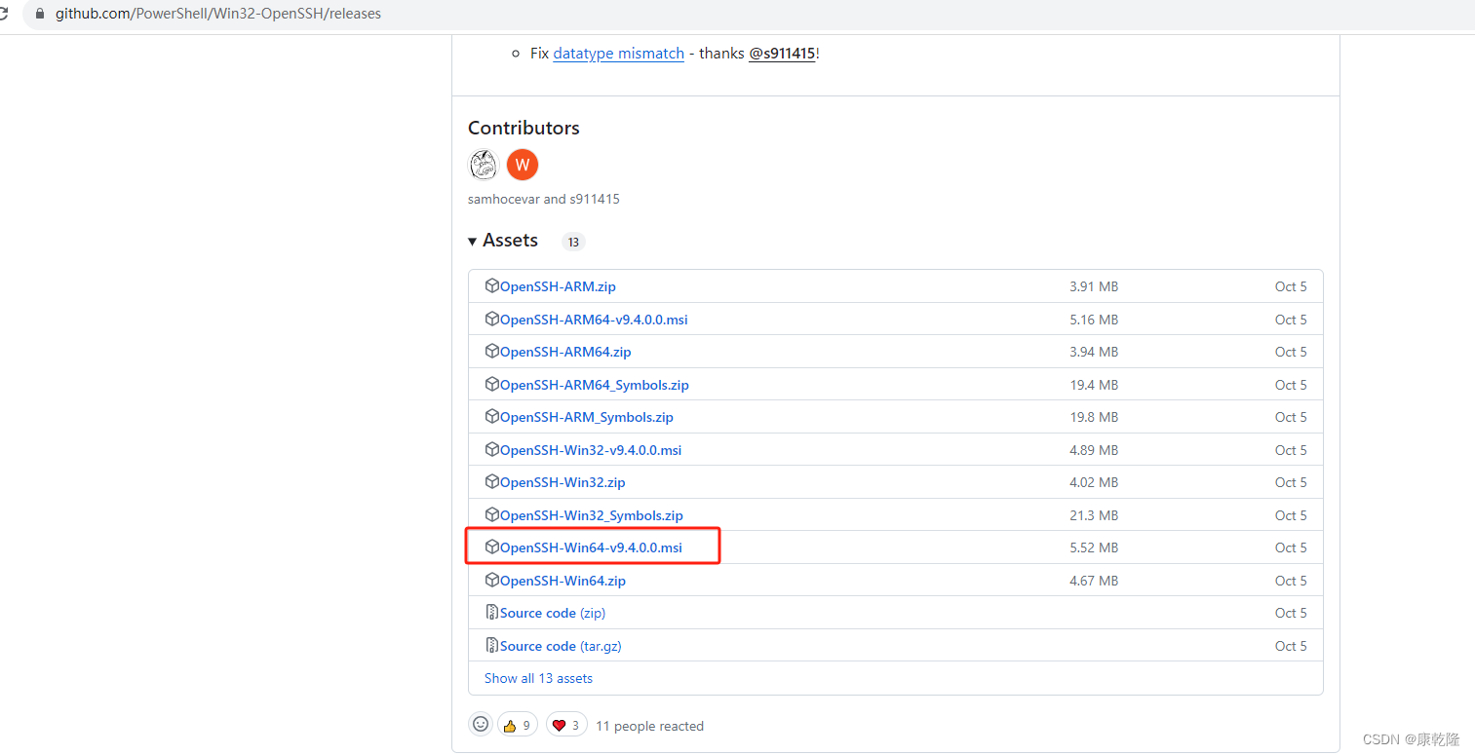Click package icon beside OpenSSH-Win32_Symbols.zip

(492, 514)
